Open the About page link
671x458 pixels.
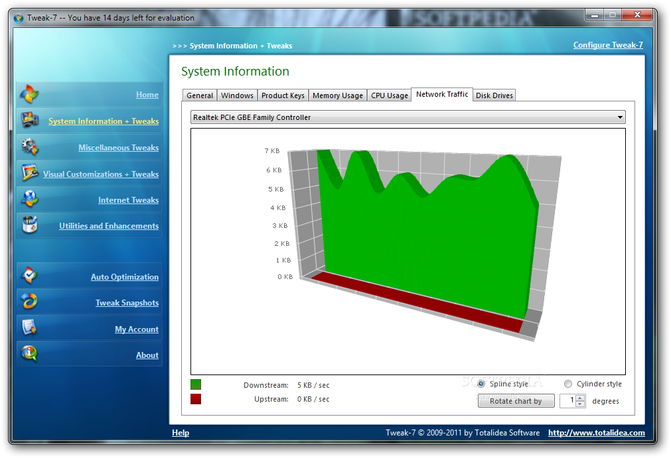(x=147, y=355)
